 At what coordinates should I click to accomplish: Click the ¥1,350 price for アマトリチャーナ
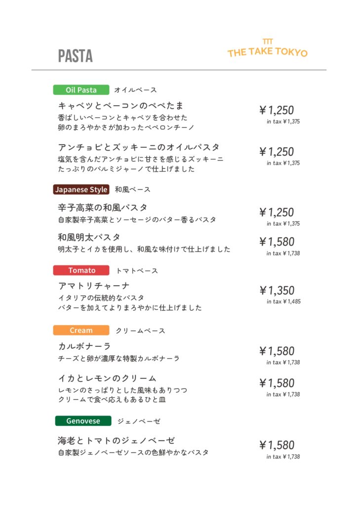(277, 291)
